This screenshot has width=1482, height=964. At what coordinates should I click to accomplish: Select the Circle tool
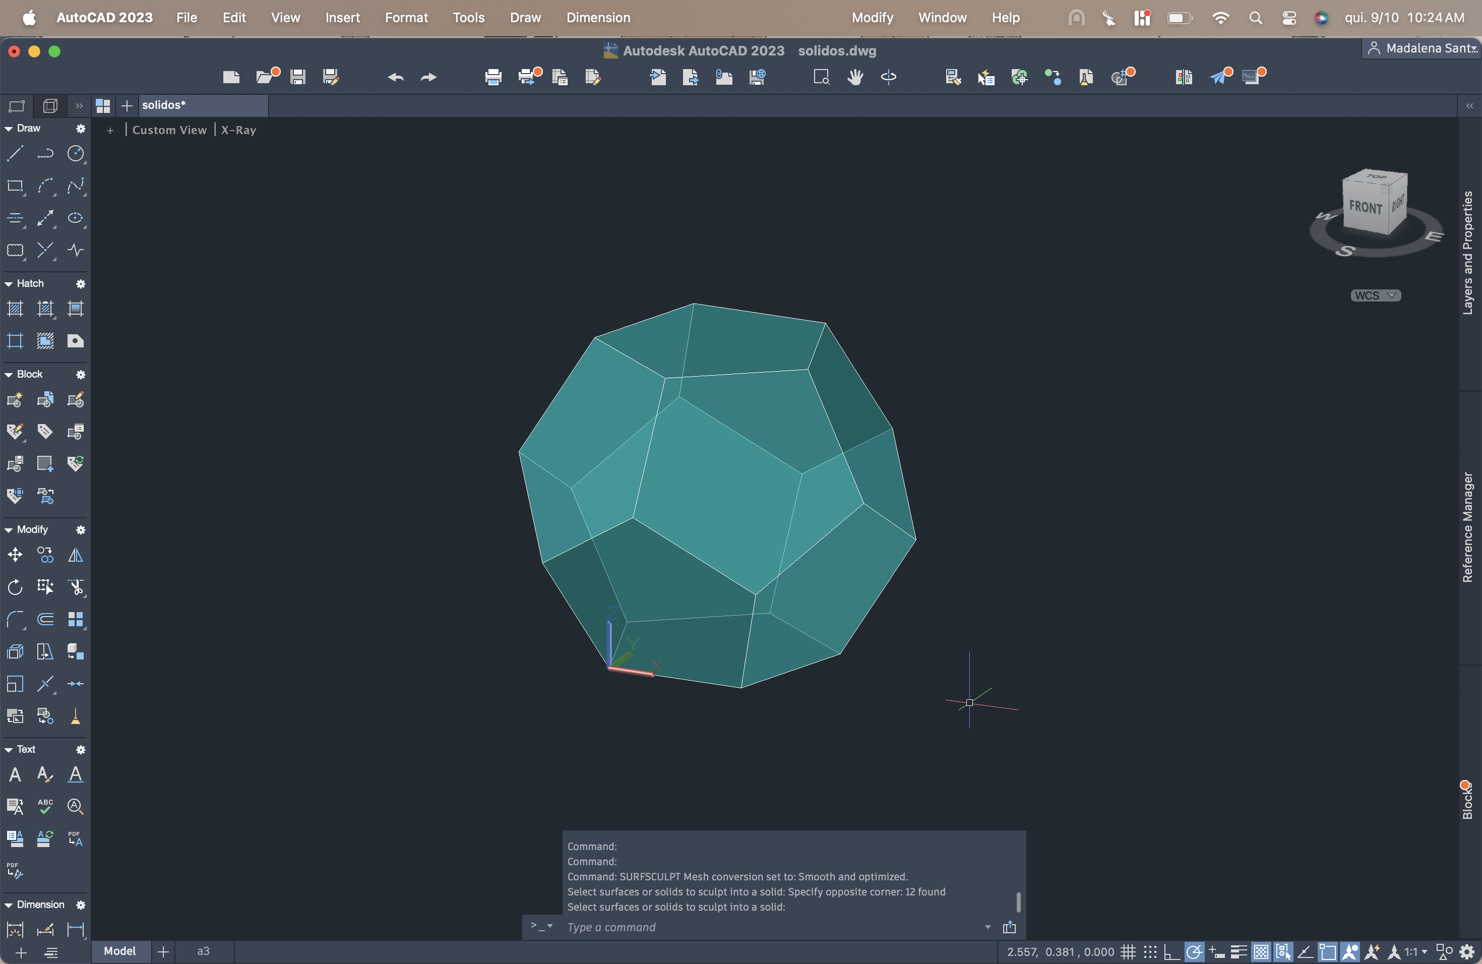(75, 153)
